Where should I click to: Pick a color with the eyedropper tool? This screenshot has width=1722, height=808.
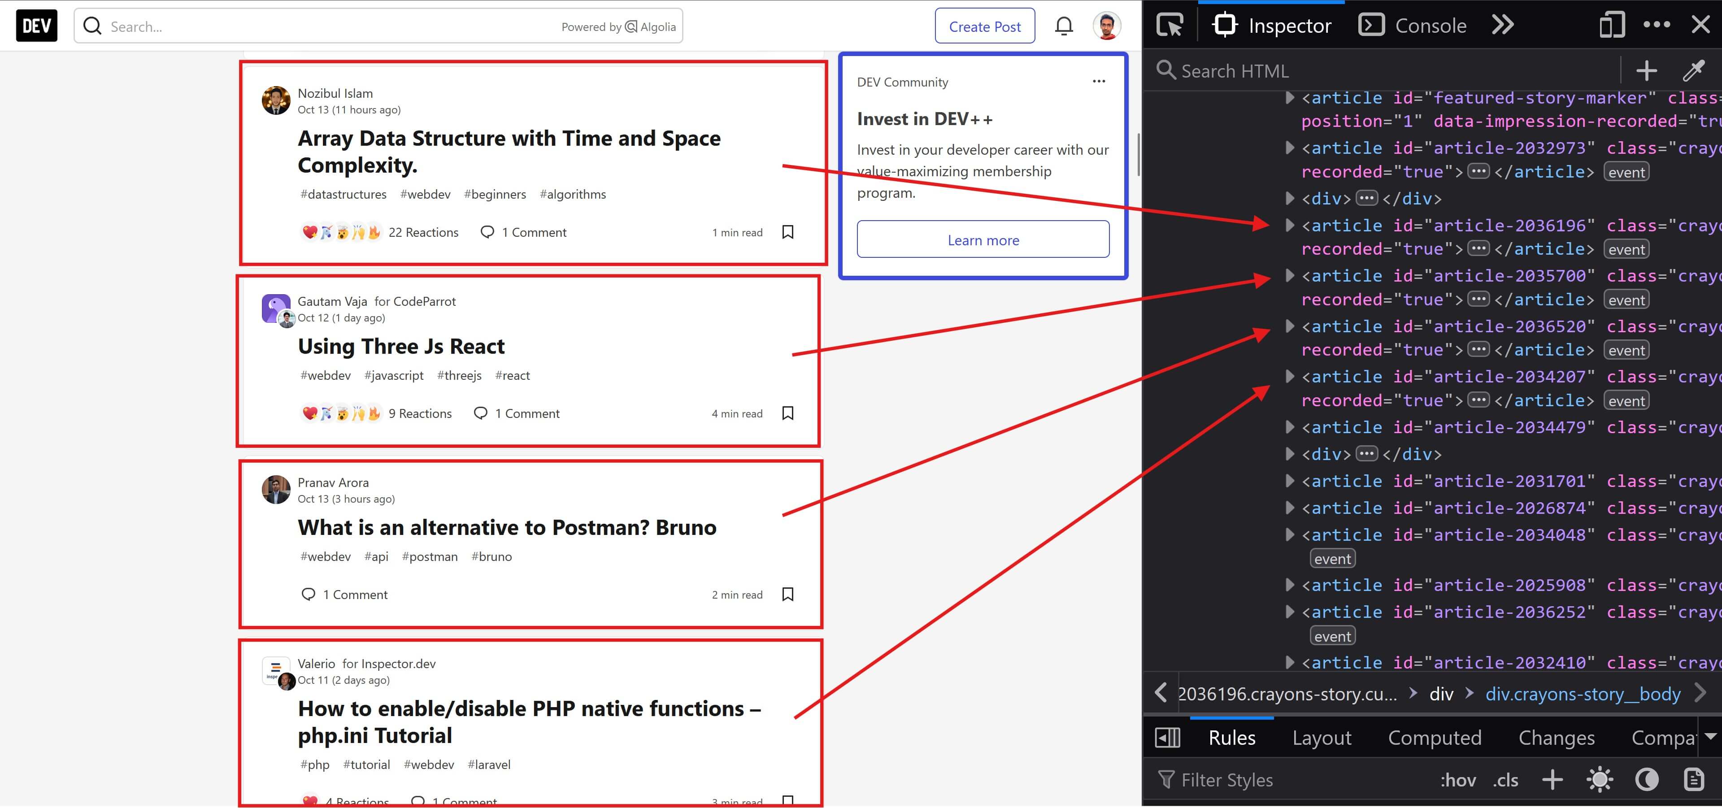[x=1693, y=70]
